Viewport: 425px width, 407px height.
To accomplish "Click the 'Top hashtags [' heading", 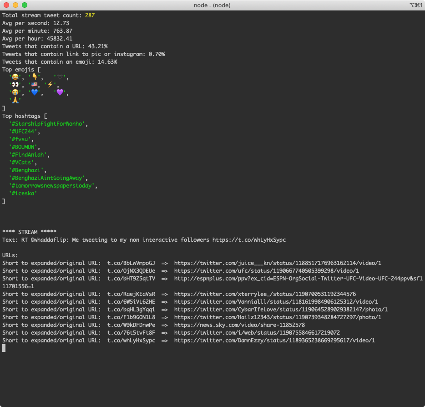I will pos(25,116).
